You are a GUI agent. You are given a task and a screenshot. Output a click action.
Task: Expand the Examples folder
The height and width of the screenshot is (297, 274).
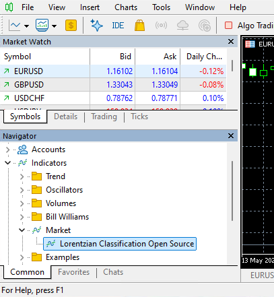click(x=22, y=257)
